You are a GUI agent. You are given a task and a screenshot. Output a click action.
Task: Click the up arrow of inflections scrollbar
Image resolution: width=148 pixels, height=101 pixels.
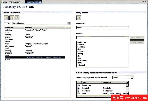point(127,82)
